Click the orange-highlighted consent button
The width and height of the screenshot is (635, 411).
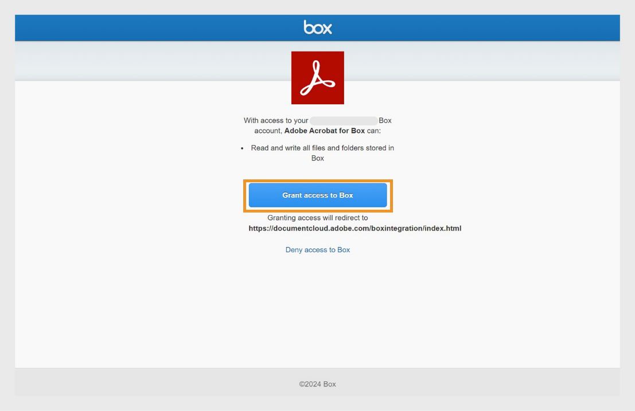[x=317, y=195]
